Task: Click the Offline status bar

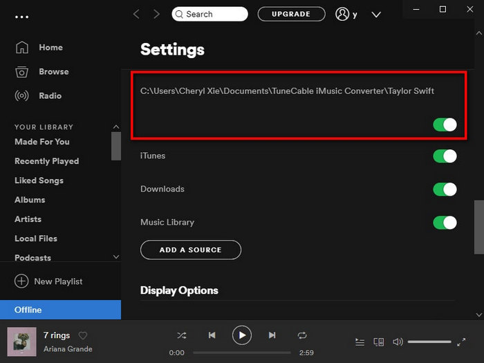Action: (x=61, y=310)
